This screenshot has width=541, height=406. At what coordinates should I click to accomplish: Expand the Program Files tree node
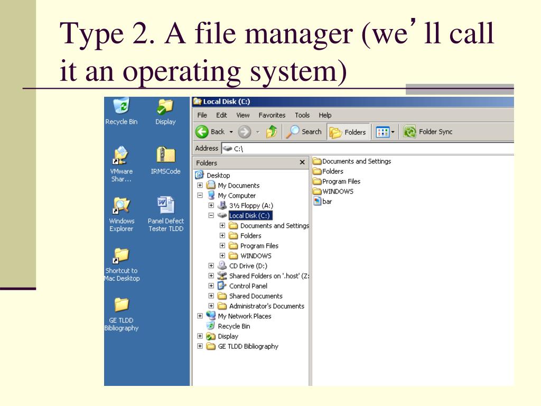[x=222, y=245]
